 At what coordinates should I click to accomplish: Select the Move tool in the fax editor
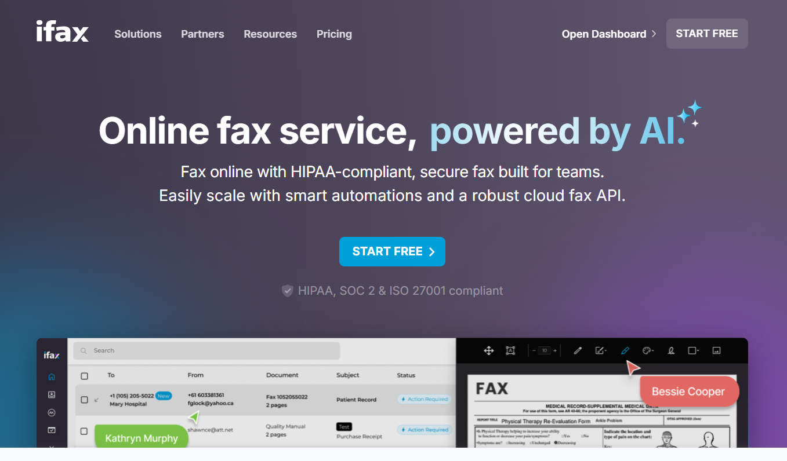point(488,350)
